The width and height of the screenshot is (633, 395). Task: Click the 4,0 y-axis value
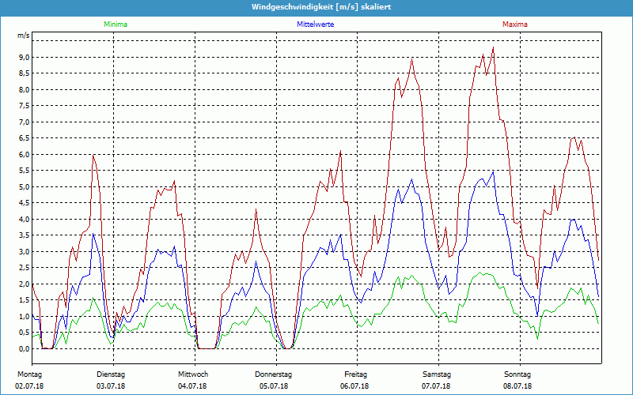pos(25,220)
